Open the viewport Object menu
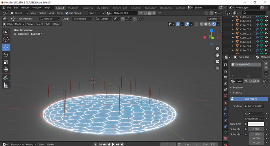This screenshot has width=270, height=146. (57, 24)
